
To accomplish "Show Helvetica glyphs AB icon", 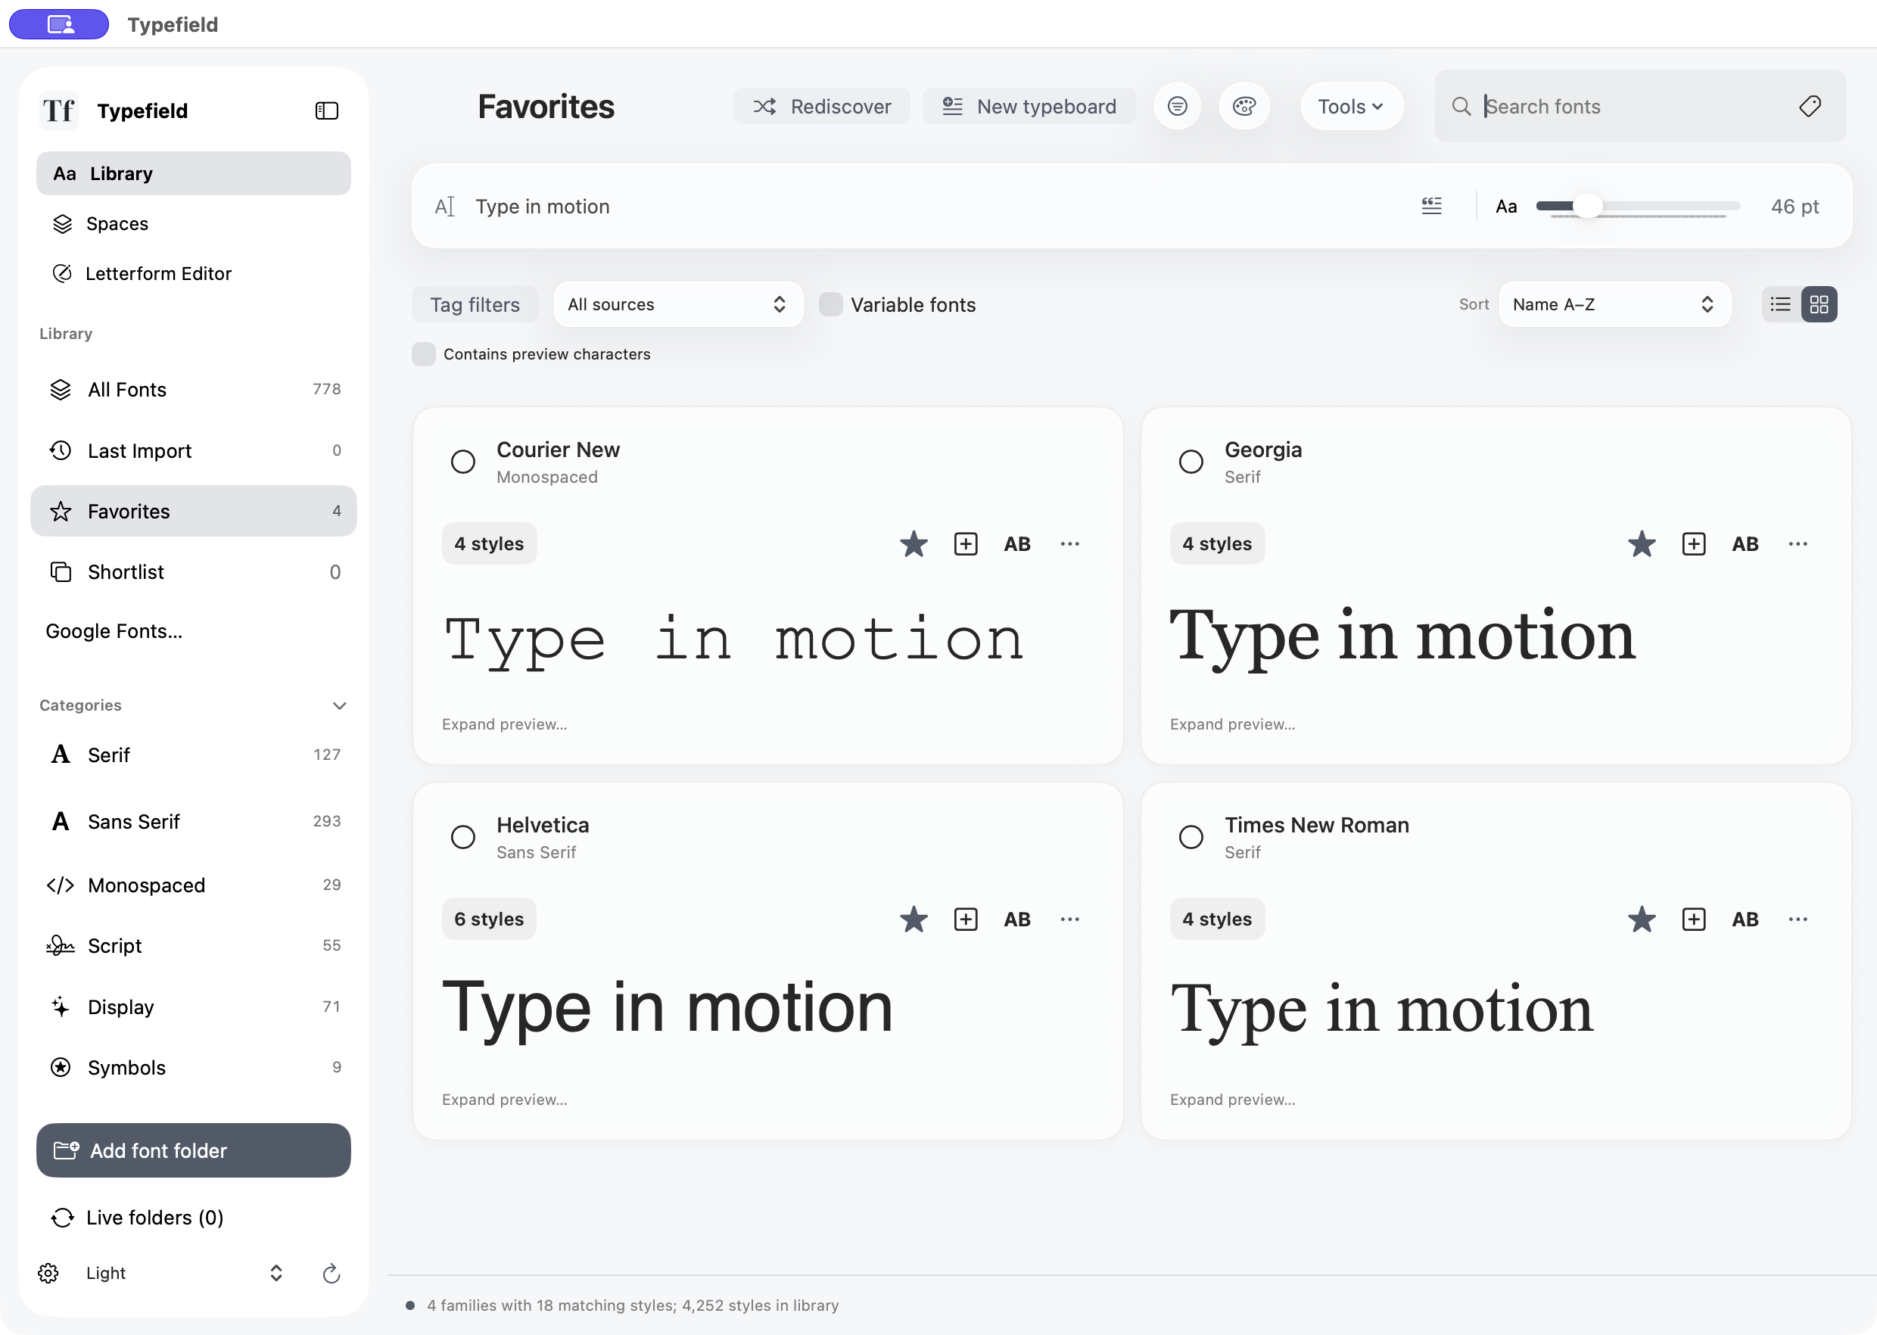I will (x=1017, y=919).
